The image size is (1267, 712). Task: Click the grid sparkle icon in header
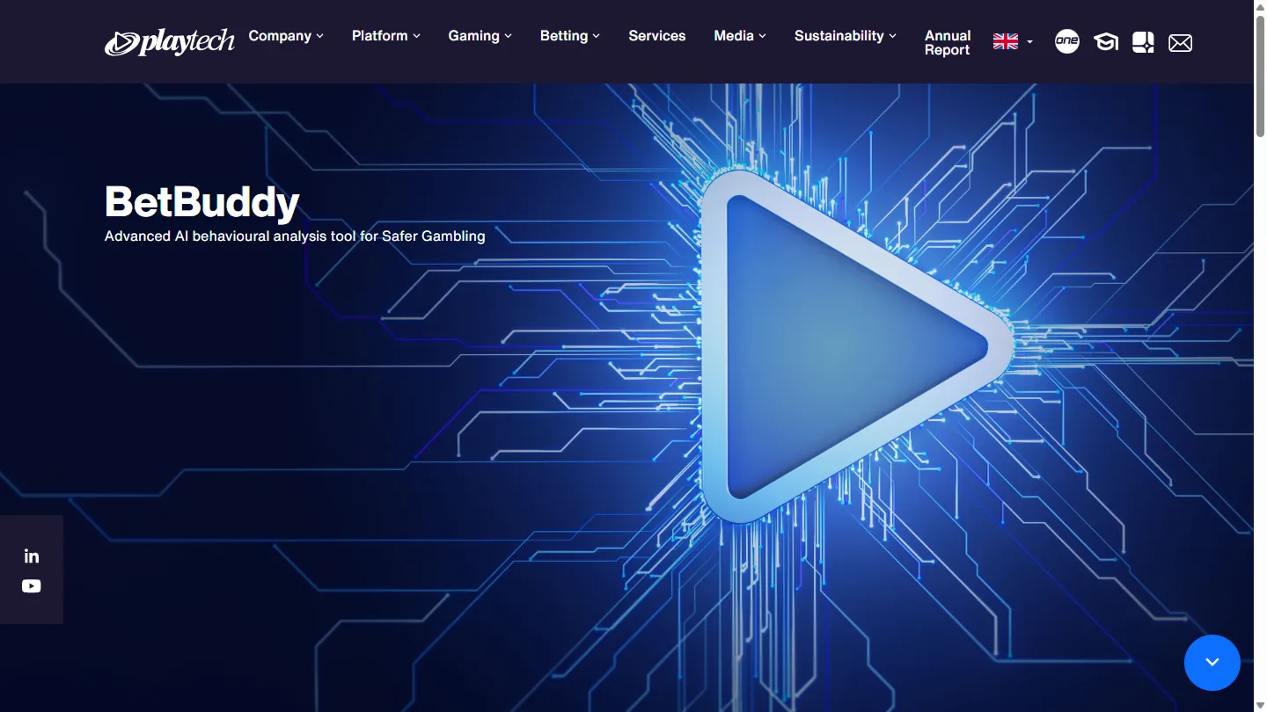[x=1143, y=42]
